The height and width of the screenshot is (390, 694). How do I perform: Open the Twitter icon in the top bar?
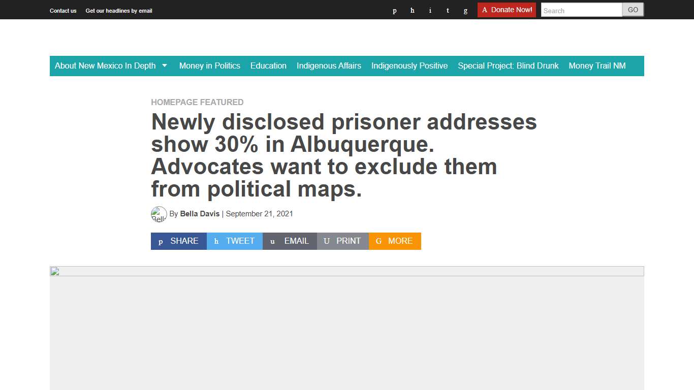(x=412, y=10)
